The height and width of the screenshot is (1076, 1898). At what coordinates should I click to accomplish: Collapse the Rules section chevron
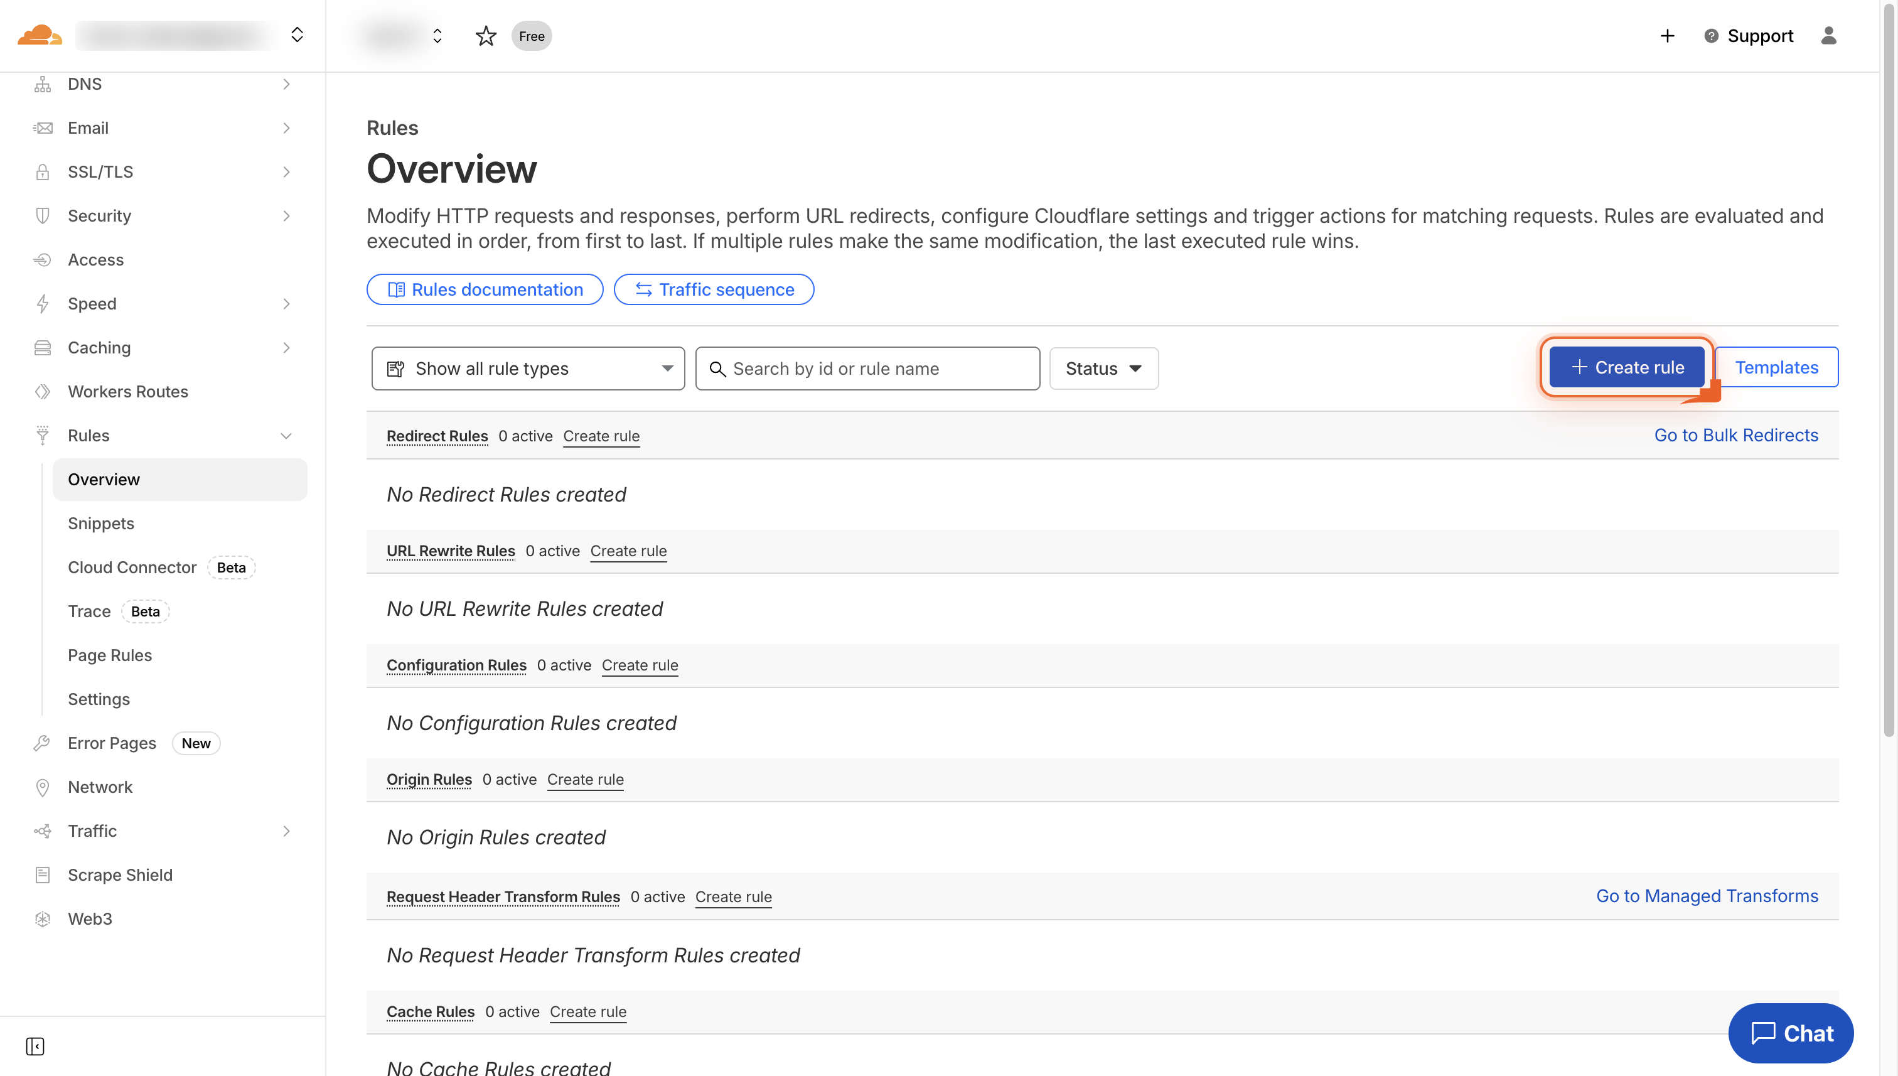pyautogui.click(x=287, y=435)
